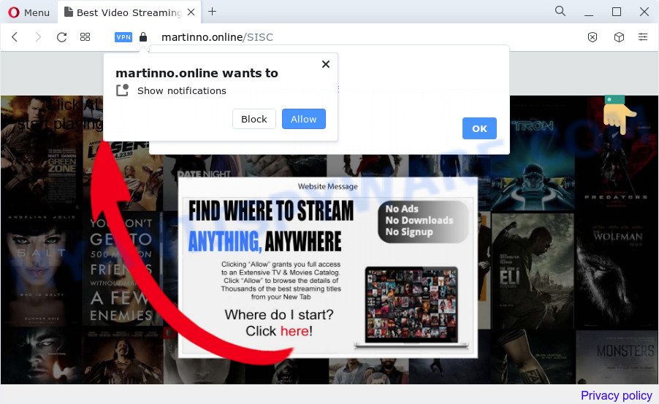
Task: Click the 'FIND WHERE TO STREAM' headline
Action: tap(271, 211)
